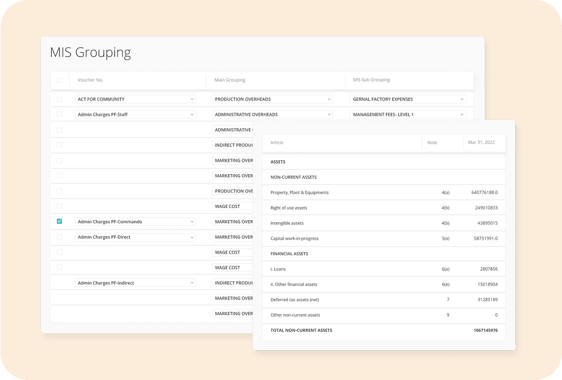Expand the Admin Charges PF-Indirect dropdown
562x380 pixels.
point(135,283)
